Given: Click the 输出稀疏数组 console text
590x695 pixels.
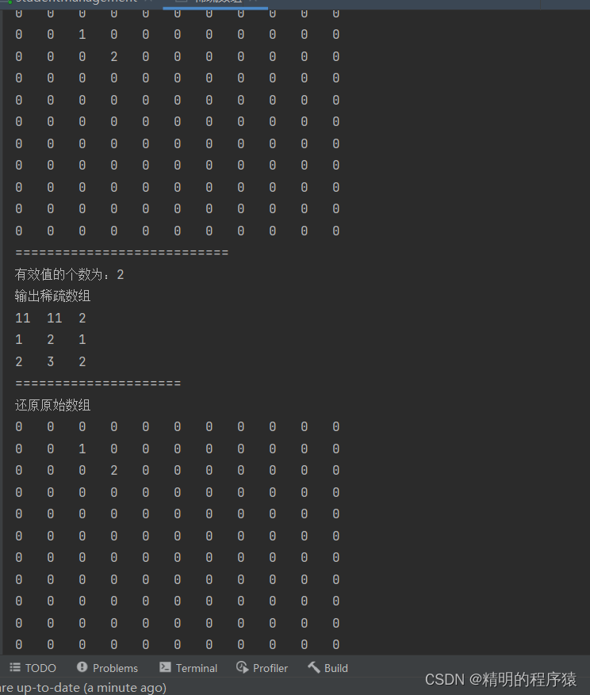Looking at the screenshot, I should click(x=52, y=296).
